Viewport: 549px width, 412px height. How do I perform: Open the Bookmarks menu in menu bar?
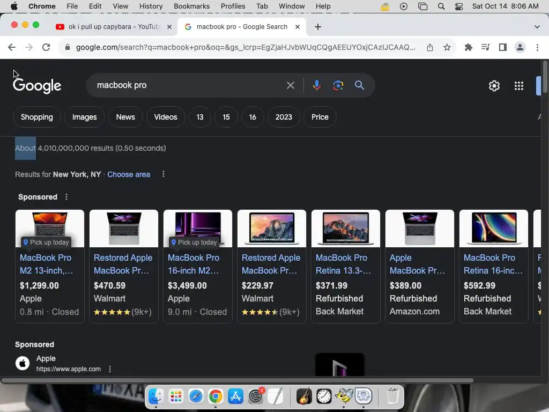[191, 6]
